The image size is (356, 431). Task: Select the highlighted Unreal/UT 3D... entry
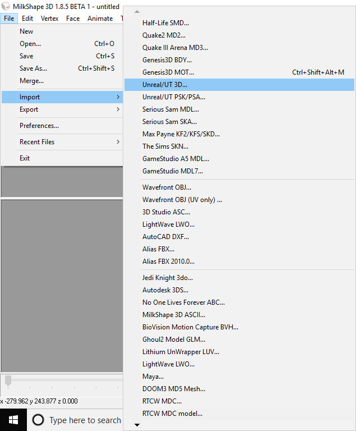coord(239,84)
